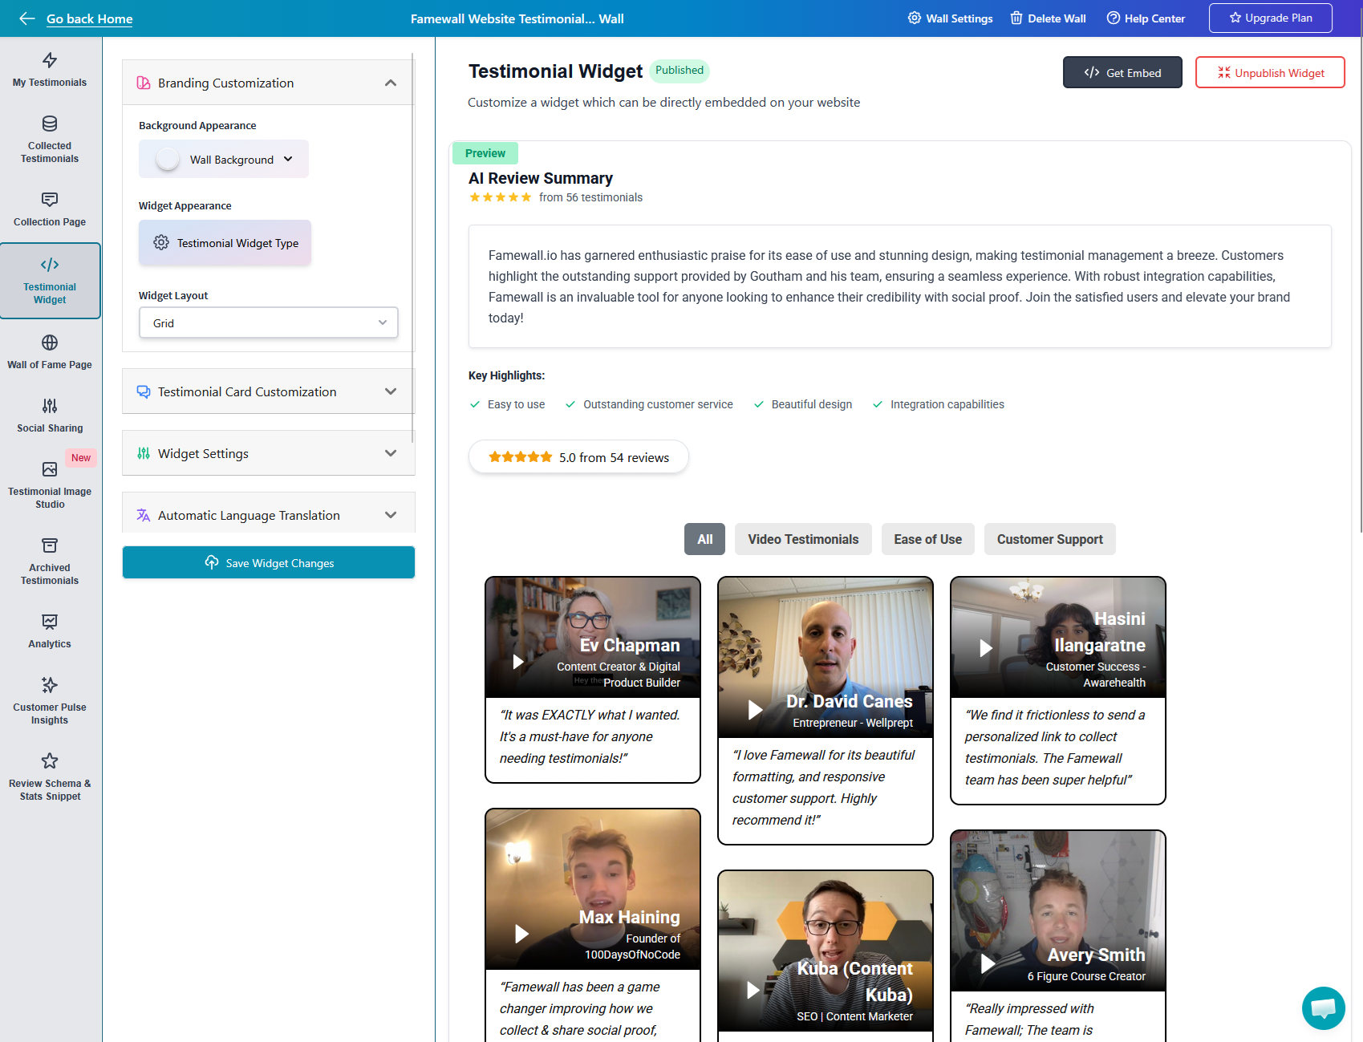Open the chat support bubble
Screen dimensions: 1363x1042
pyautogui.click(x=1323, y=1008)
